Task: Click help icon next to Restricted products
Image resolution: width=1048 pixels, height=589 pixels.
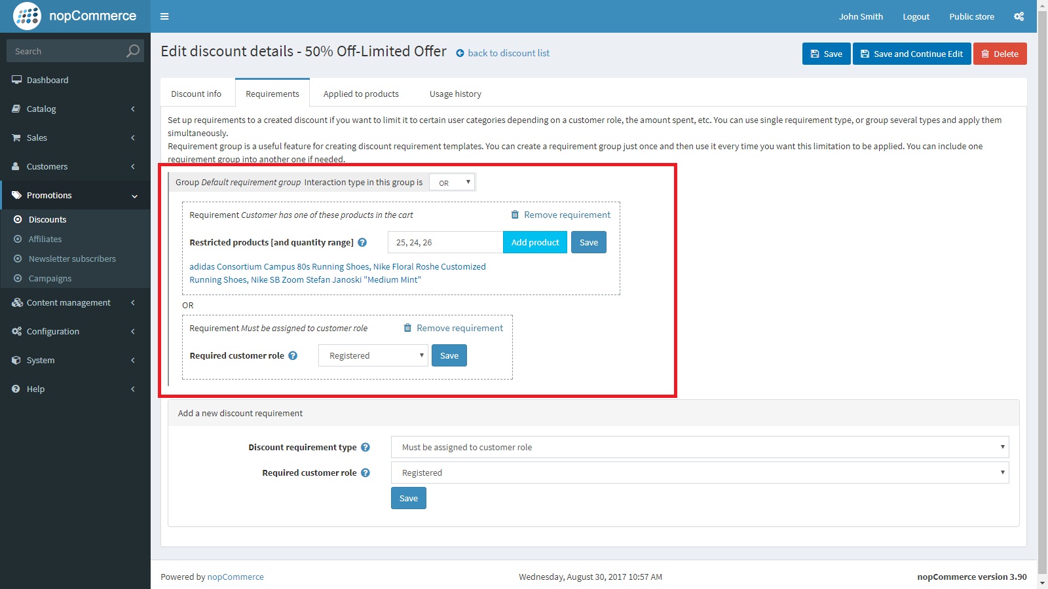Action: pos(362,242)
